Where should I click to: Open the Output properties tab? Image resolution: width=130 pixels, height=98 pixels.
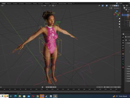123,43
